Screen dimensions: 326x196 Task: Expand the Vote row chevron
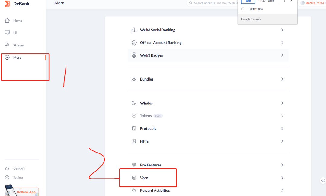[282, 178]
